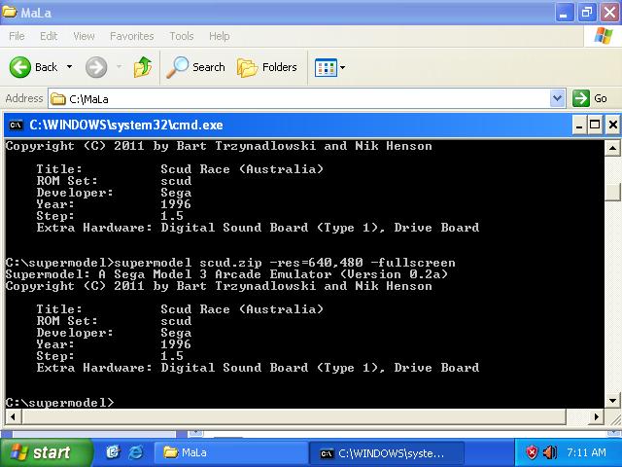Click the cmd scroll up arrow
Image resolution: width=622 pixels, height=467 pixels.
point(612,149)
